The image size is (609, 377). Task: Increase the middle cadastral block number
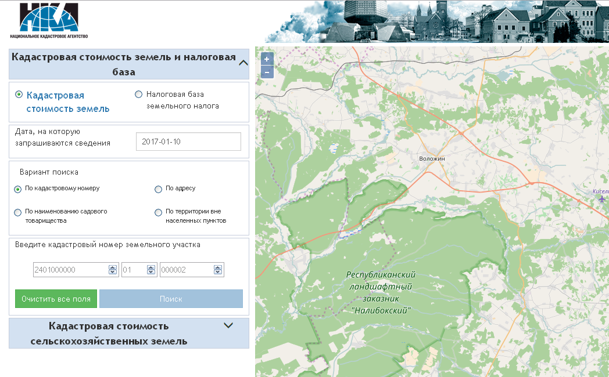152,267
